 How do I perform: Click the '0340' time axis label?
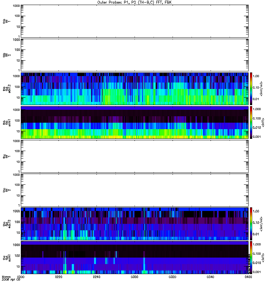tap(211, 277)
